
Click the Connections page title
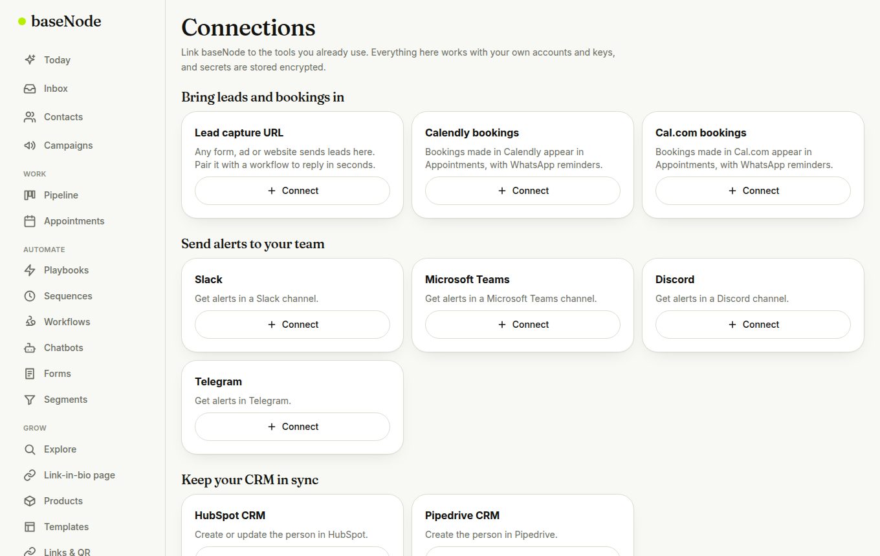248,27
